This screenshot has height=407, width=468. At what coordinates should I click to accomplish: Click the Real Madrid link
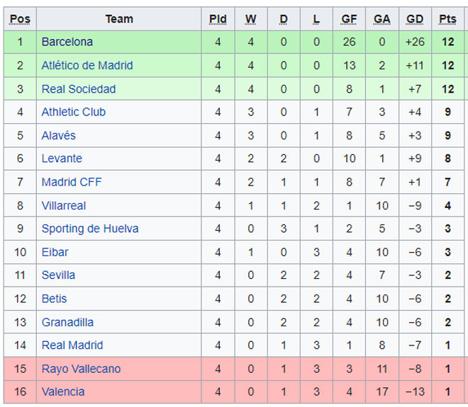click(72, 345)
